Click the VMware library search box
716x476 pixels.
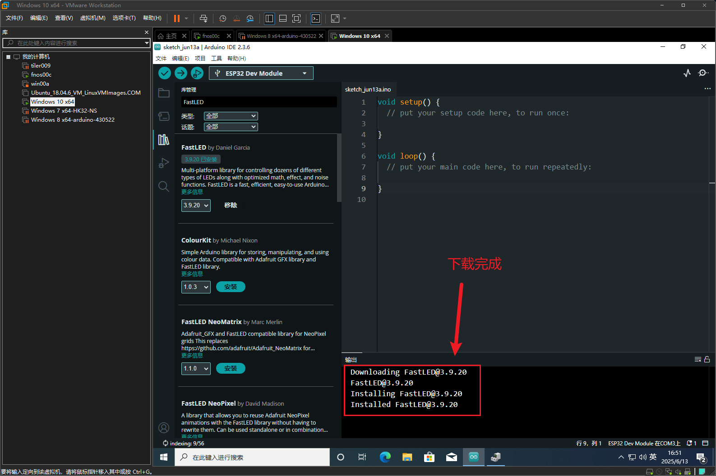tap(76, 43)
